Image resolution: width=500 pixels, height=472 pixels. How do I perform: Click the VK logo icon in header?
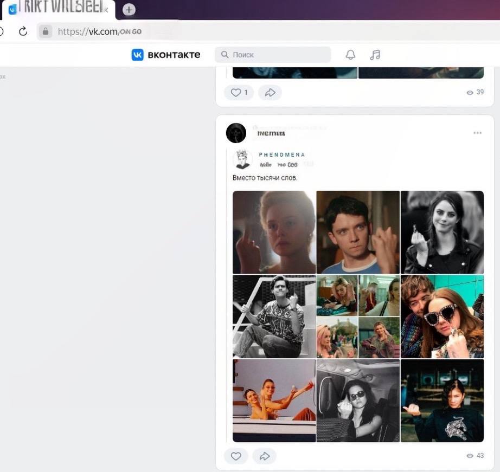tap(138, 55)
